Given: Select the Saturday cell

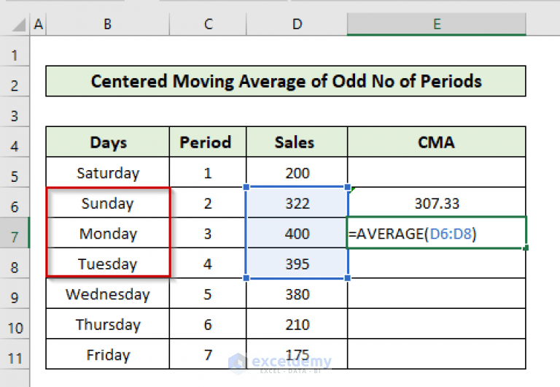Looking at the screenshot, I should [x=108, y=172].
